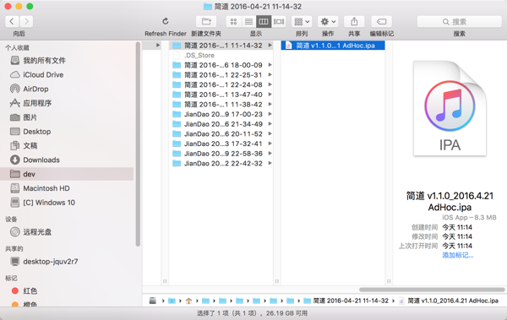Go back with the left arrow button
Screen dimensions: 507x320
[x=12, y=22]
